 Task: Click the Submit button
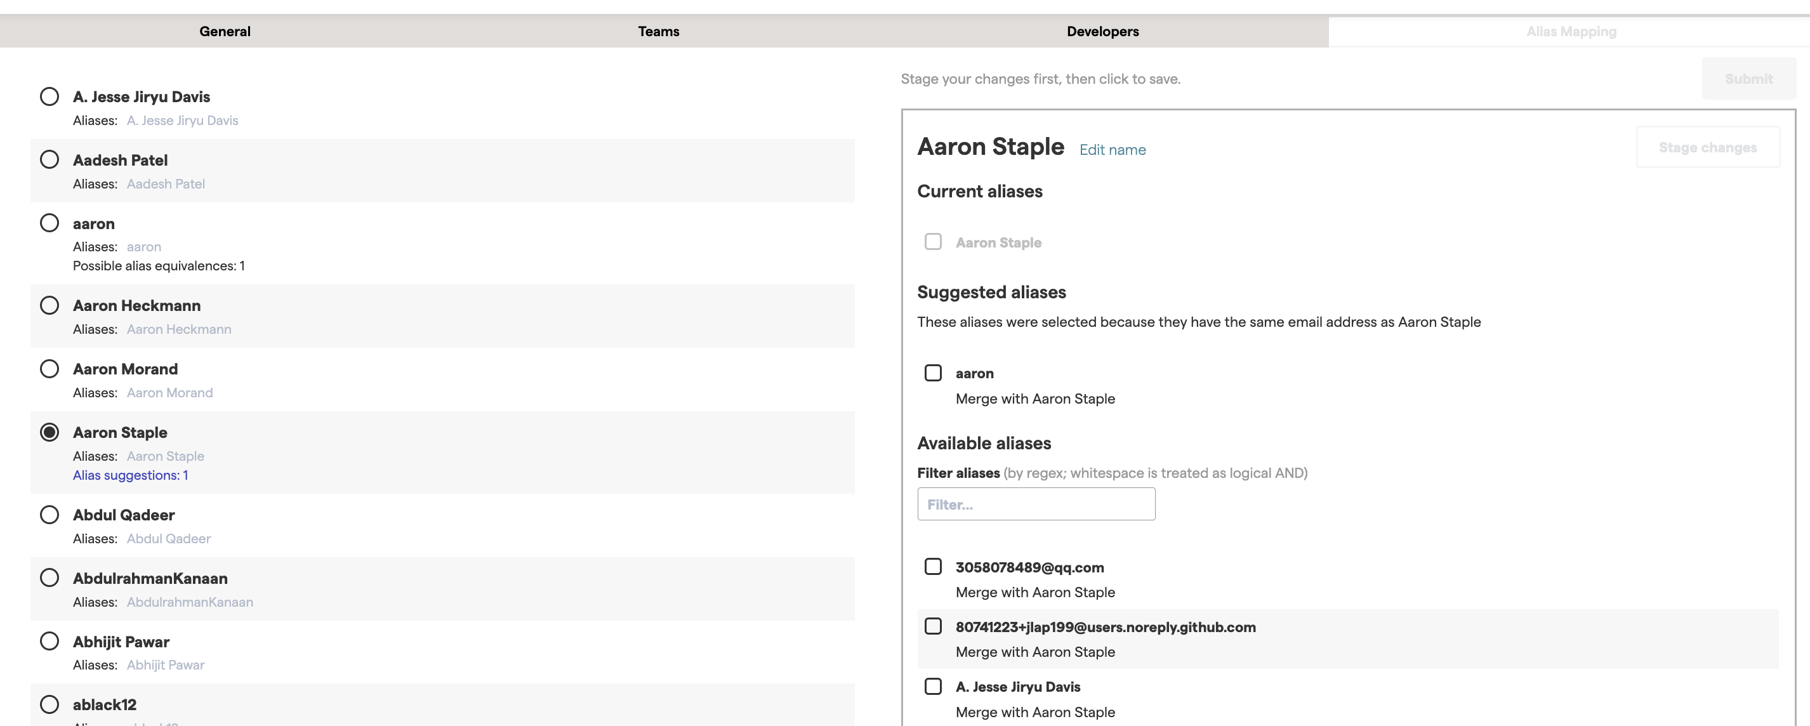coord(1749,79)
